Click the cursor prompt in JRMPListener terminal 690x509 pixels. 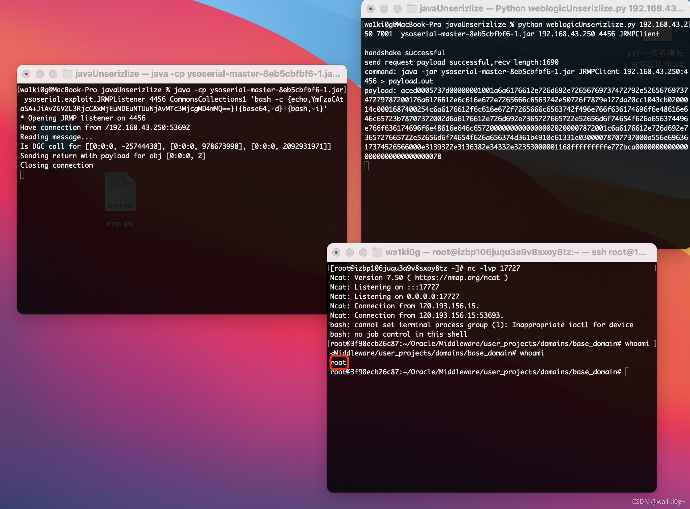pos(22,175)
